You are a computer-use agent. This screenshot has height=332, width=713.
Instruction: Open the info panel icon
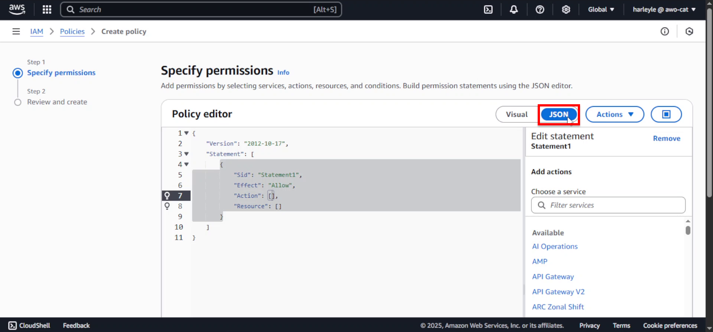665,32
